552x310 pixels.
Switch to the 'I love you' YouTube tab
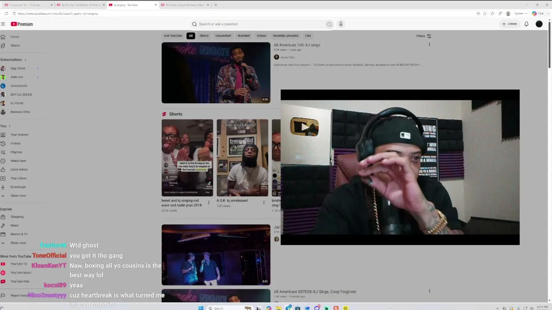pyautogui.click(x=28, y=5)
